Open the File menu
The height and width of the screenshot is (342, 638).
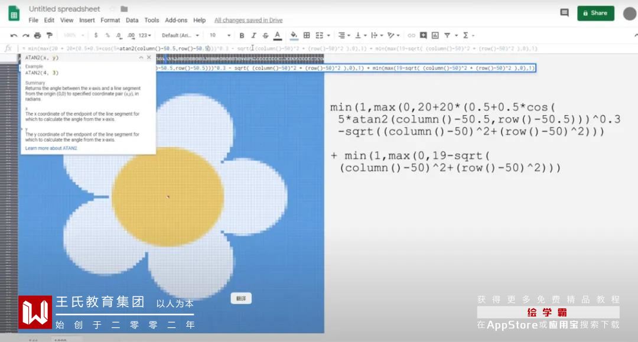(x=33, y=20)
